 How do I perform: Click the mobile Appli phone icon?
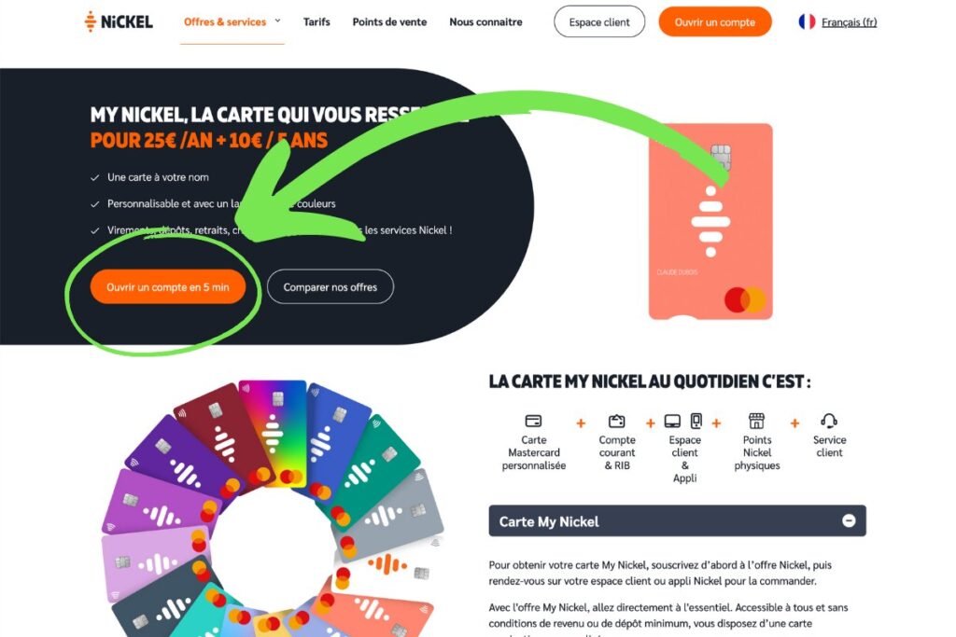[x=696, y=421]
